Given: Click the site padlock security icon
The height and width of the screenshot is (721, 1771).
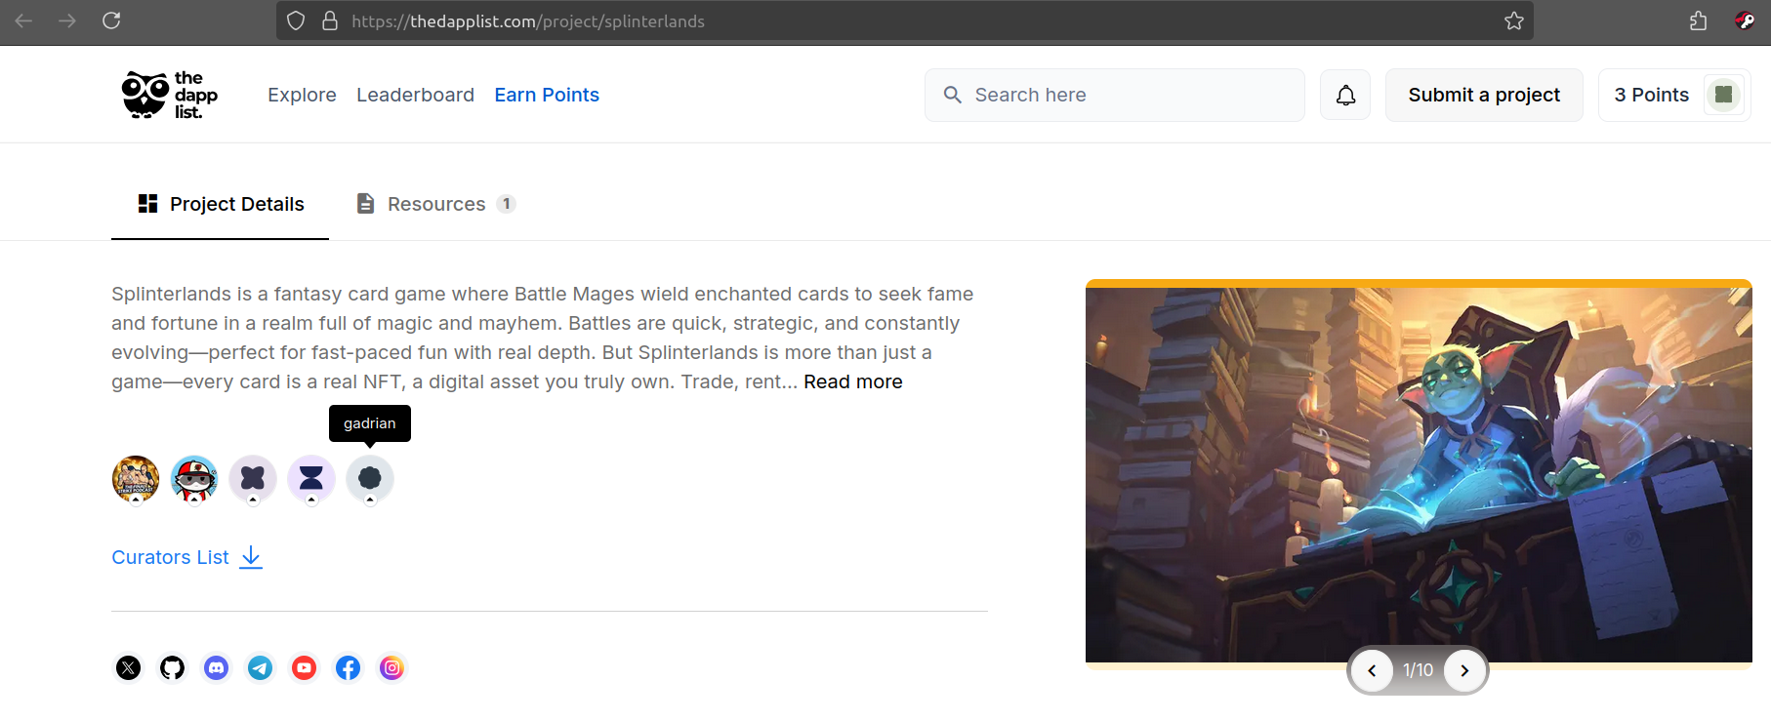Looking at the screenshot, I should [x=330, y=20].
